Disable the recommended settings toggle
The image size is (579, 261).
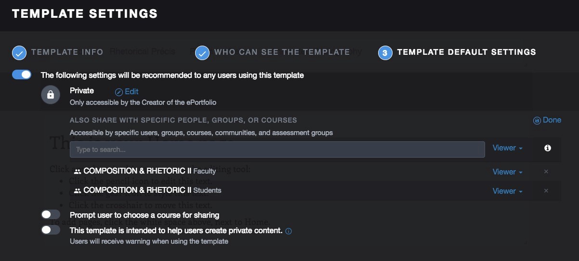[x=22, y=75]
